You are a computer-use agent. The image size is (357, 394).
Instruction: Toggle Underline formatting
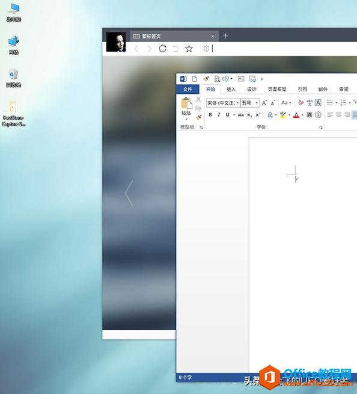227,115
